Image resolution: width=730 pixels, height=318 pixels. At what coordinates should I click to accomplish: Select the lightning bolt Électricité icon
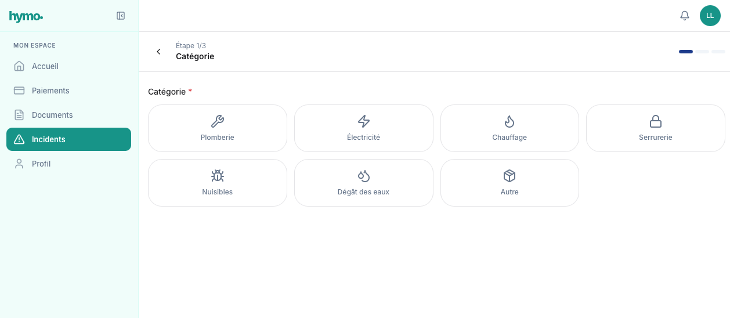tap(363, 121)
